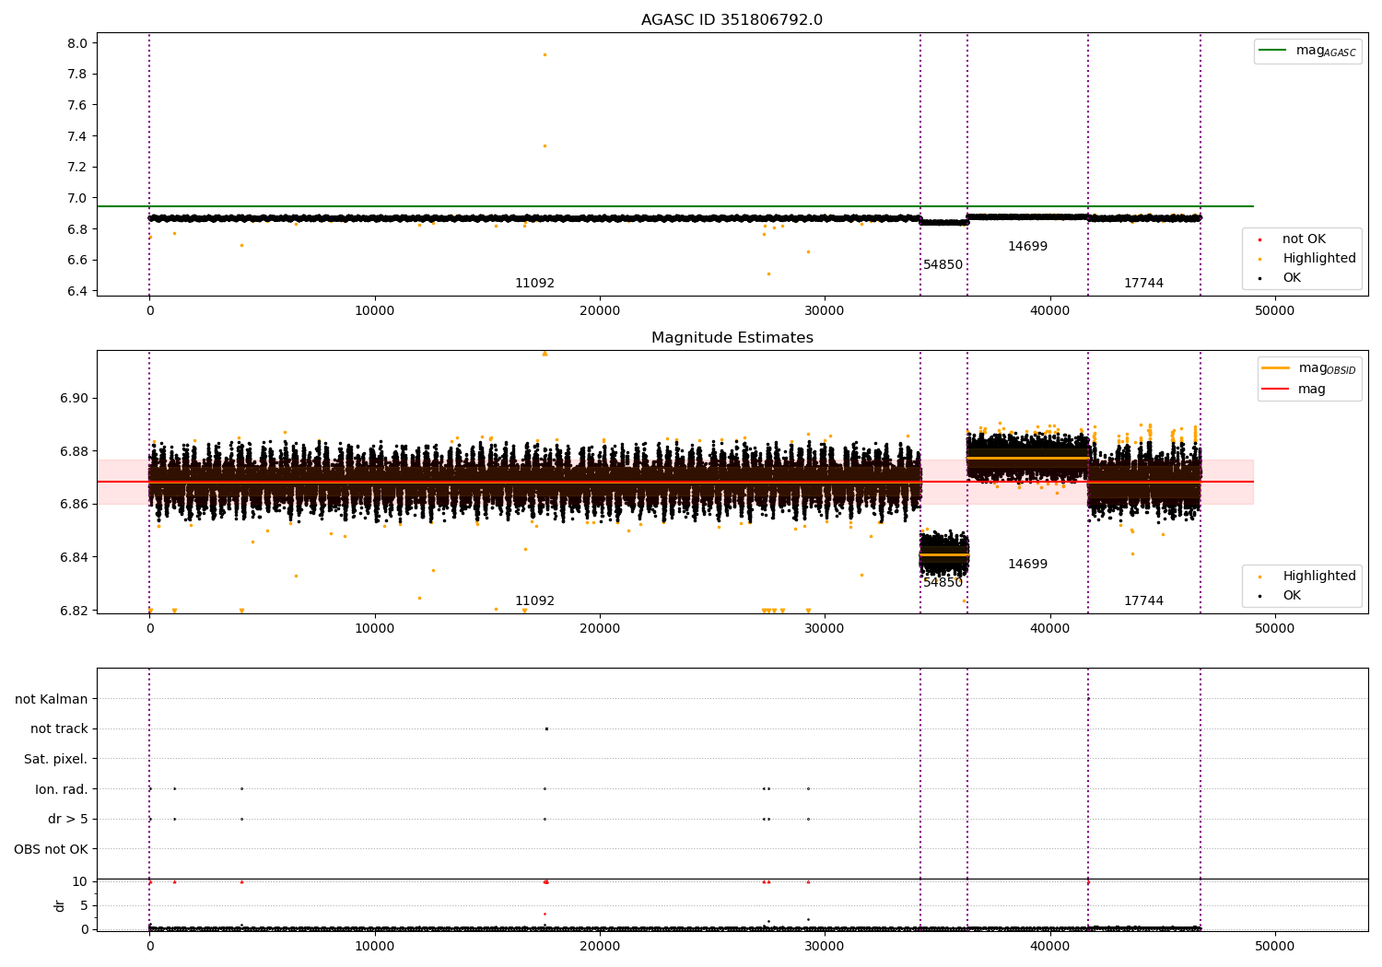Image resolution: width=1382 pixels, height=967 pixels.
Task: Click the "dr" y-axis label of the bottom plot
Action: [60, 905]
